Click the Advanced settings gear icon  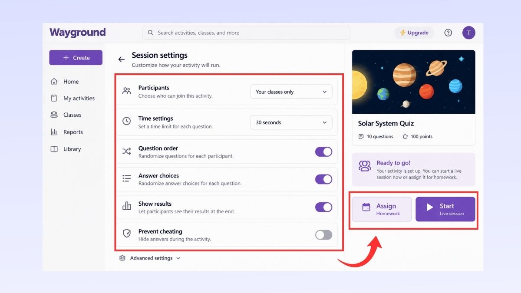tap(122, 258)
